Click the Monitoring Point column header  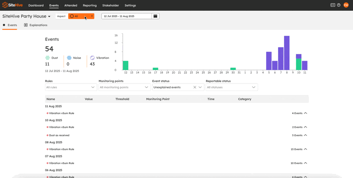click(x=158, y=99)
